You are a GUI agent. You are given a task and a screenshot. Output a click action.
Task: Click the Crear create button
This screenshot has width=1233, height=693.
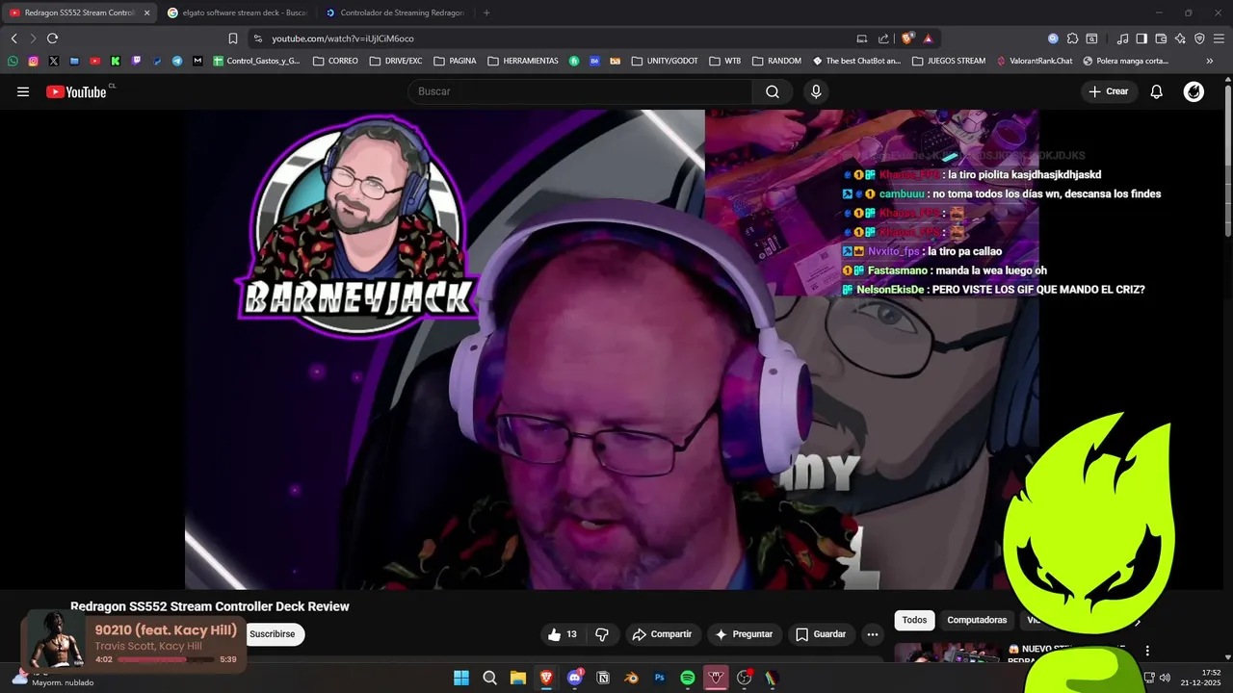pyautogui.click(x=1108, y=91)
